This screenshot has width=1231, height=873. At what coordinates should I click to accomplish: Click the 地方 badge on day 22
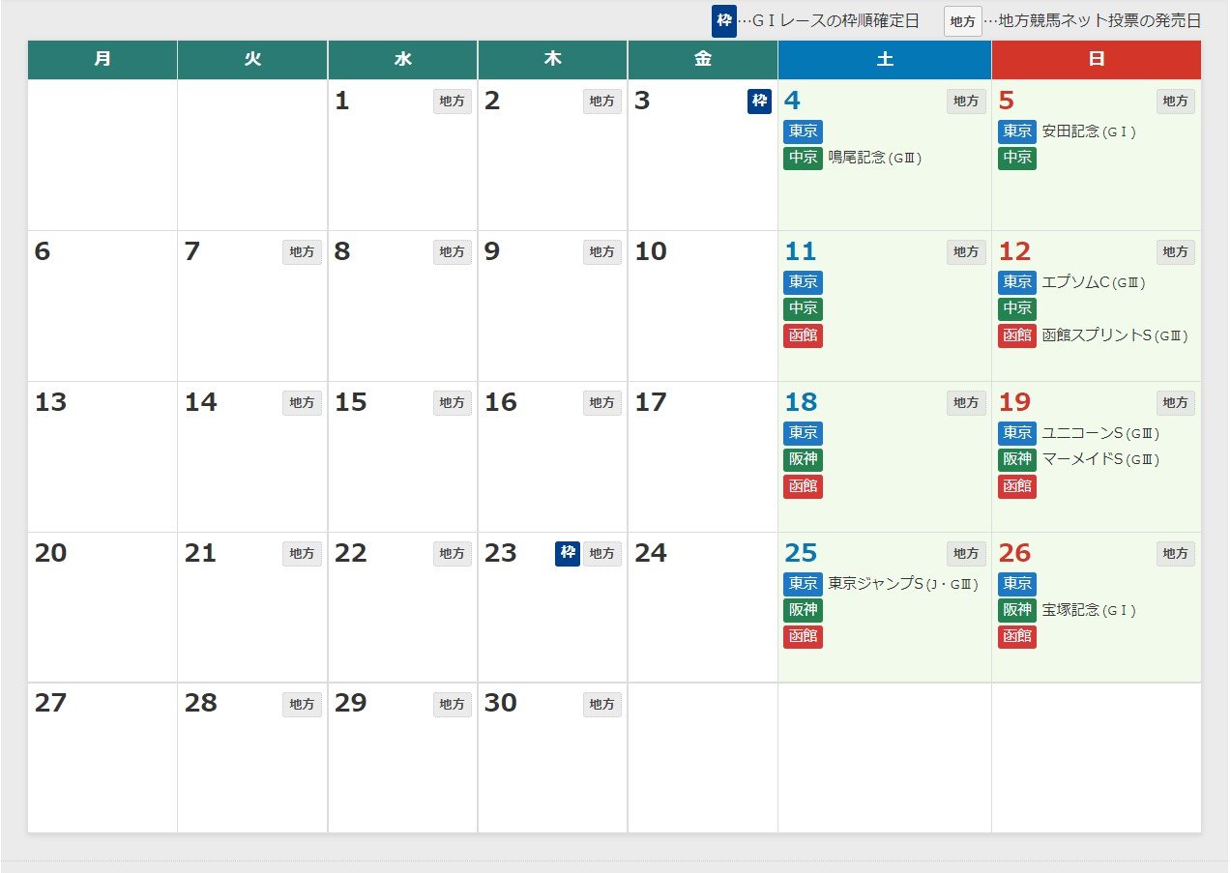[453, 554]
